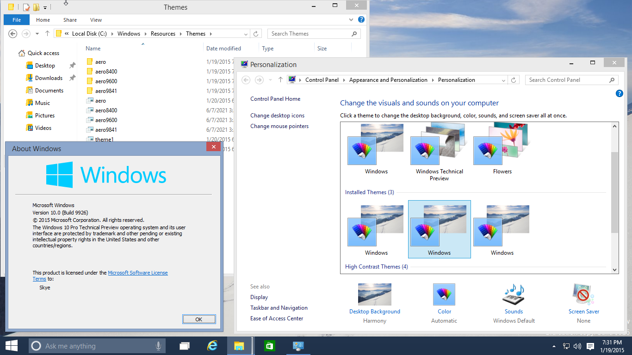Screen dimensions: 632x355
Task: Open the Themes address bar history dropdown
Action: [246, 34]
